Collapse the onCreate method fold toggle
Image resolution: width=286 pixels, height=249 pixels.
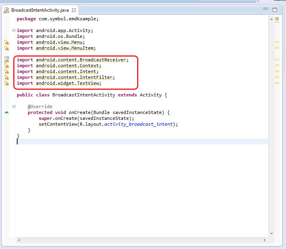click(x=14, y=107)
